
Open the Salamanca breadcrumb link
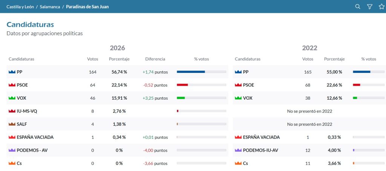click(x=50, y=7)
